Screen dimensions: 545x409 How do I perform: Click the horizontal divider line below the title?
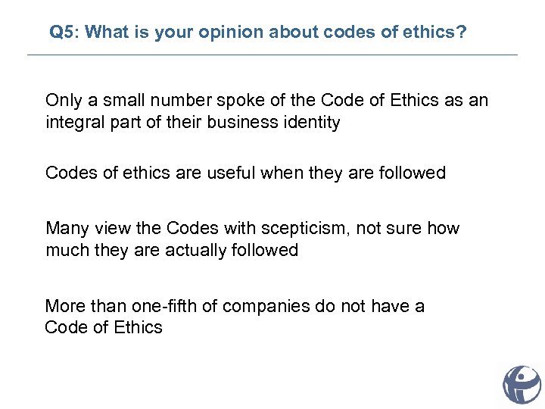[272, 55]
